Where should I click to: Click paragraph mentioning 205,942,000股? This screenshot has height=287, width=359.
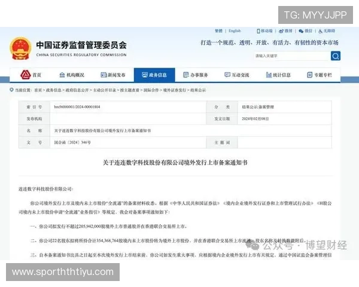click(x=109, y=227)
